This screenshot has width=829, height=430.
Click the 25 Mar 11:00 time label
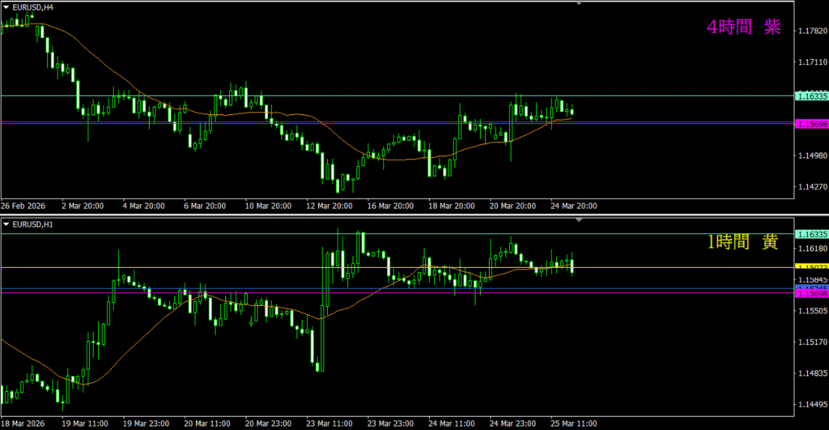click(x=573, y=423)
